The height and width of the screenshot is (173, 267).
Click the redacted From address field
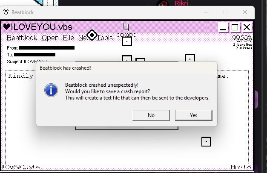click(x=47, y=48)
